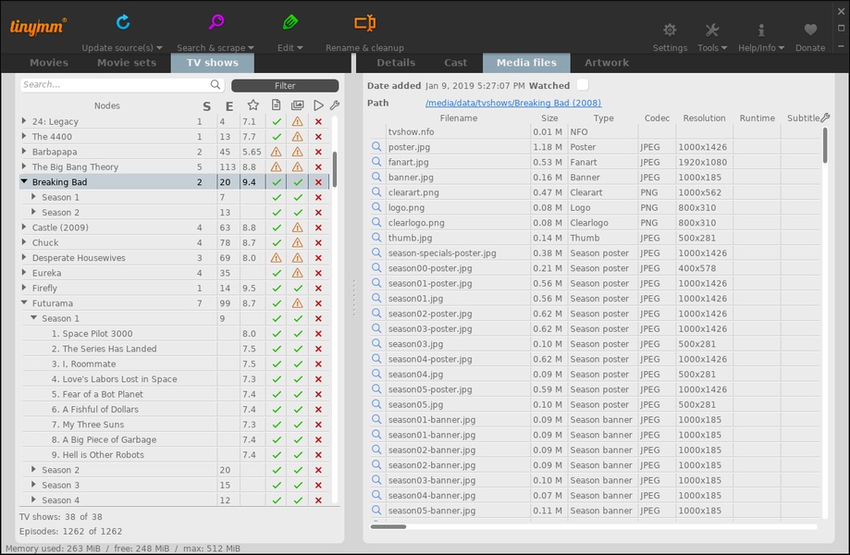Viewport: 850px width, 555px height.
Task: Expand Futurama Season 3
Action: (x=33, y=485)
